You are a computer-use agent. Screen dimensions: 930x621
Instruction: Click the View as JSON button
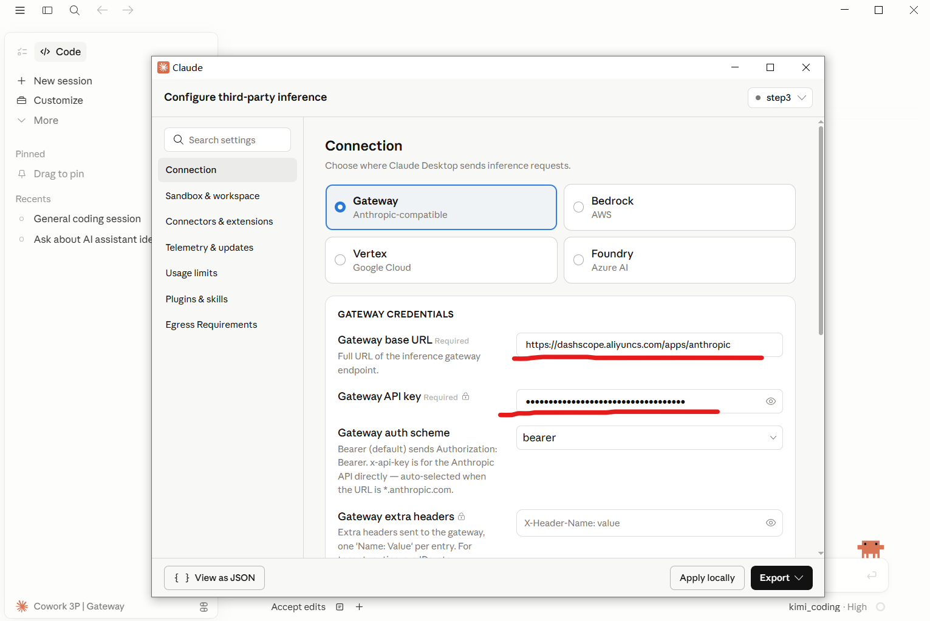click(x=214, y=578)
